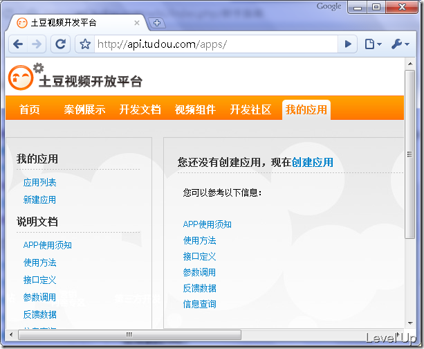This screenshot has height=349, width=424.
Task: Go back with the browser back arrow
Action: (18, 44)
